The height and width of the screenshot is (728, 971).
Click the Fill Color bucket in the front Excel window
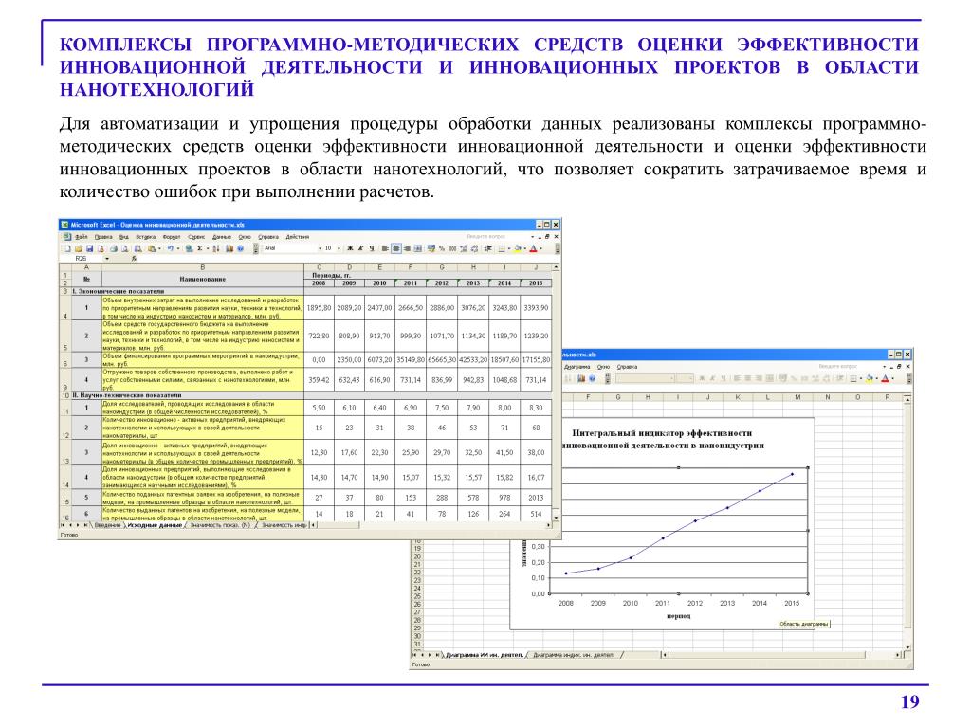(x=518, y=248)
